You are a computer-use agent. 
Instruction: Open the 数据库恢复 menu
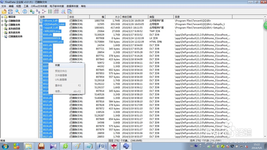point(72,6)
